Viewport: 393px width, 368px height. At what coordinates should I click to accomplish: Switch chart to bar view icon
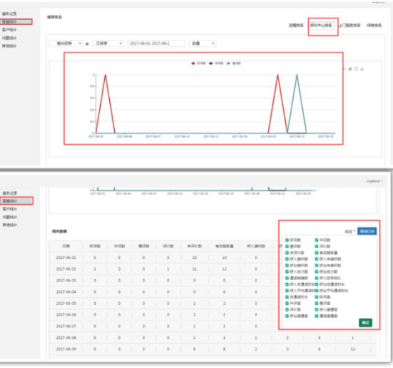[350, 69]
